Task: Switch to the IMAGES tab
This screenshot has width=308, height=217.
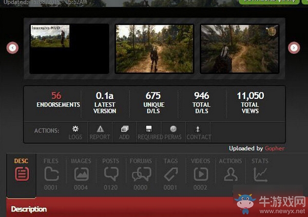Action: click(x=81, y=174)
